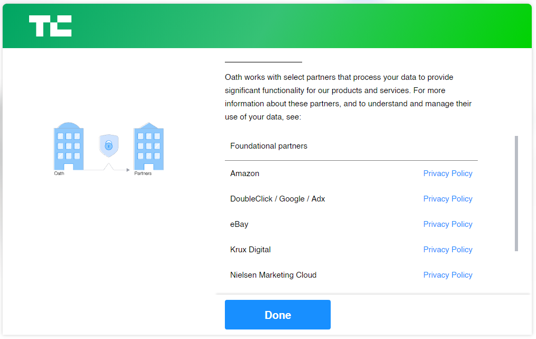
Task: Select the Nielsen Marketing Cloud name
Action: pos(273,275)
